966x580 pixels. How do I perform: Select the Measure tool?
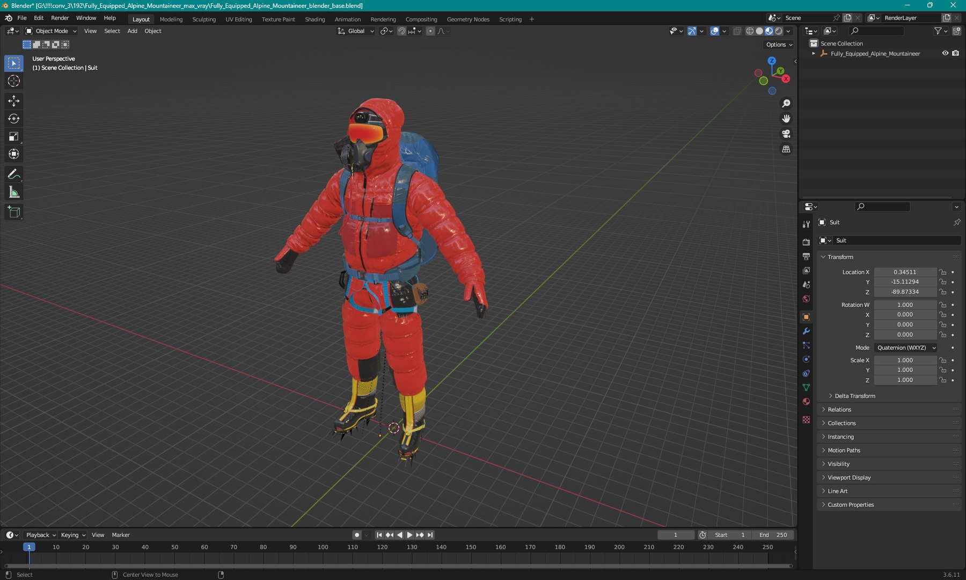[x=14, y=192]
